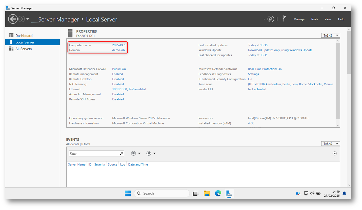Image resolution: width=362 pixels, height=210 pixels.
Task: Click the Server Manager taskbar icon
Action: click(x=229, y=194)
